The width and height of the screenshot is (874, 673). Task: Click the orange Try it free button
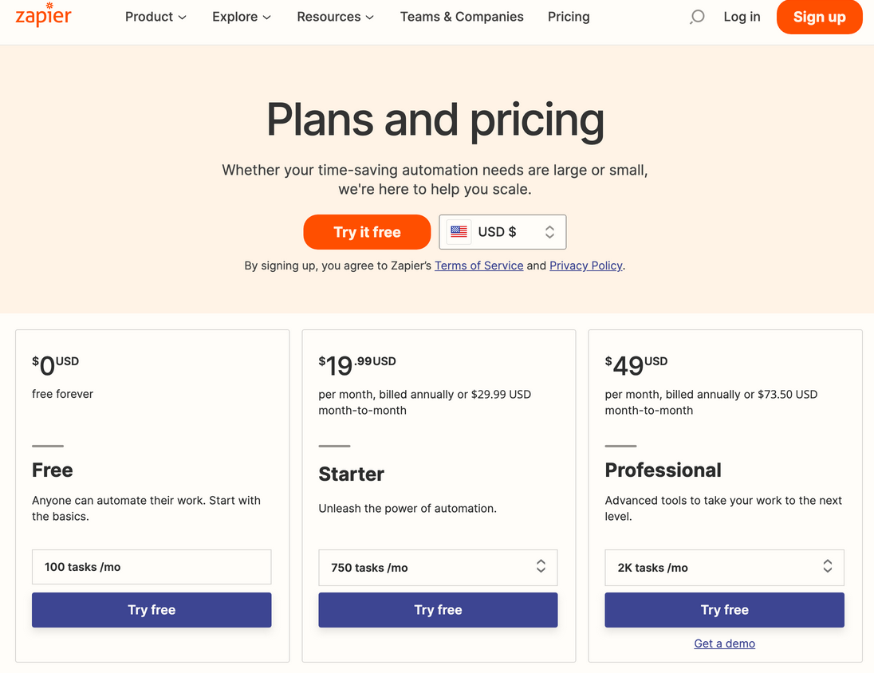pyautogui.click(x=367, y=232)
